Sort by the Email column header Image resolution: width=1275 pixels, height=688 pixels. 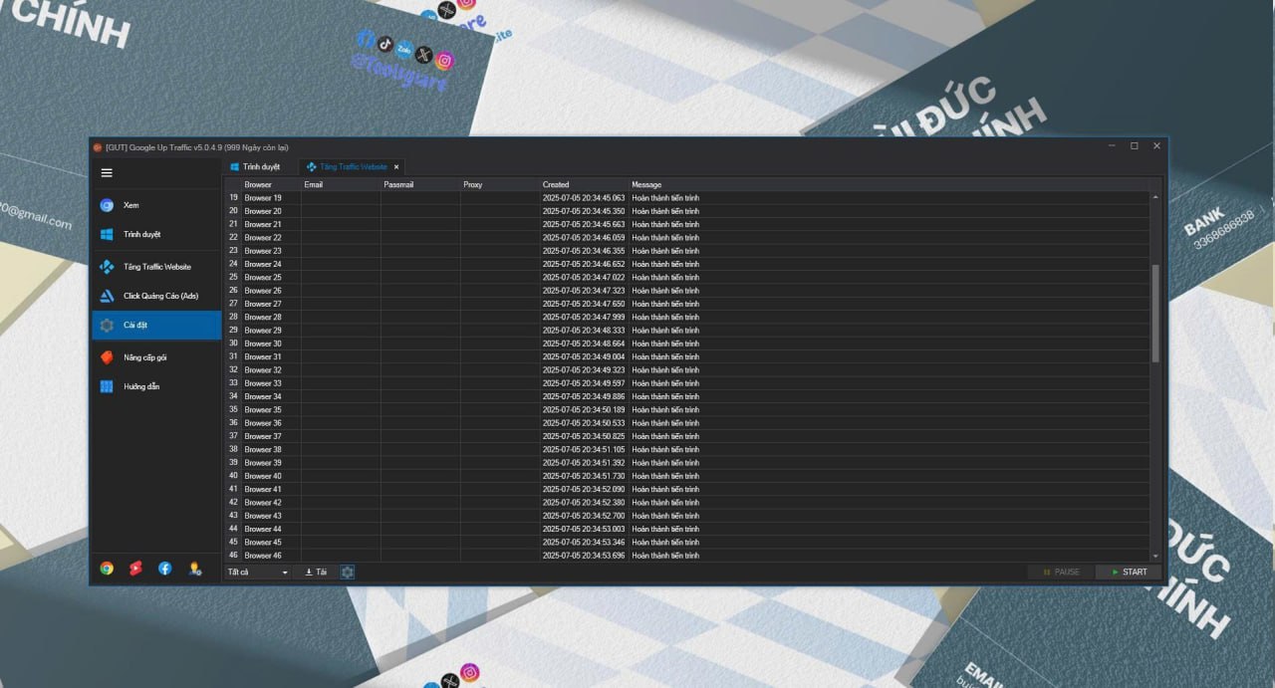[x=341, y=184]
